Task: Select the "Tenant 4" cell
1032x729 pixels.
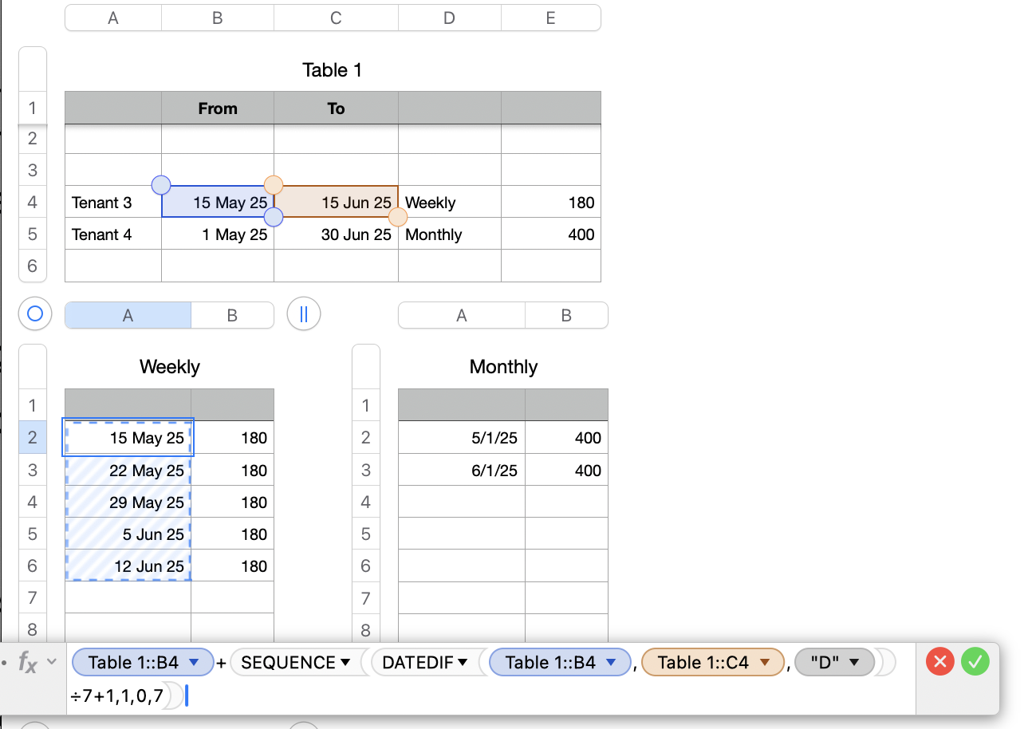Action: pos(113,234)
